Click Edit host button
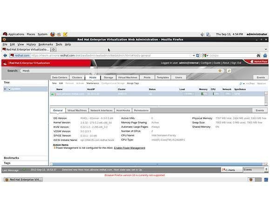270x214 pixels. pos(61,83)
